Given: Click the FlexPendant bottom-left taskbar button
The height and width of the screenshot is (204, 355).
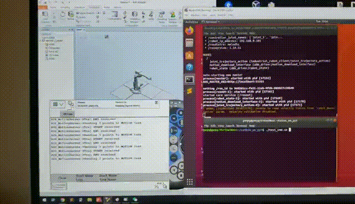Looking at the screenshot, I should tap(59, 186).
